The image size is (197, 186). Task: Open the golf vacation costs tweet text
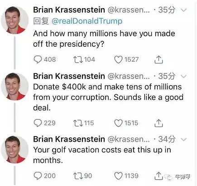(x=102, y=155)
